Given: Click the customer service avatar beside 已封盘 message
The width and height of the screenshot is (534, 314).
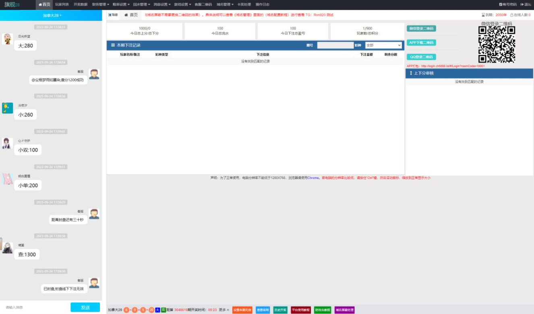Looking at the screenshot, I should coord(94,283).
